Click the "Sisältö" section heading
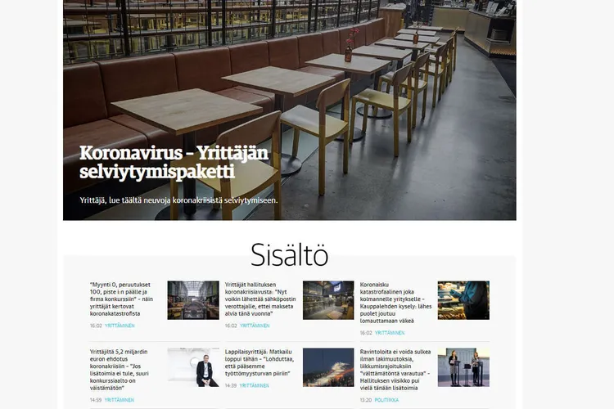Viewport: 614px width, 409px height. coord(289,254)
